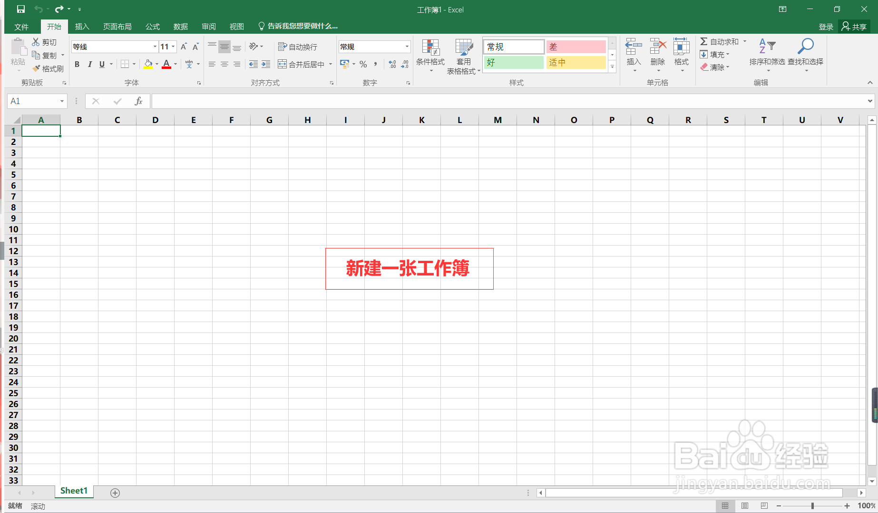The width and height of the screenshot is (878, 513).
Task: Click the 登录 sign-in link
Action: [826, 27]
